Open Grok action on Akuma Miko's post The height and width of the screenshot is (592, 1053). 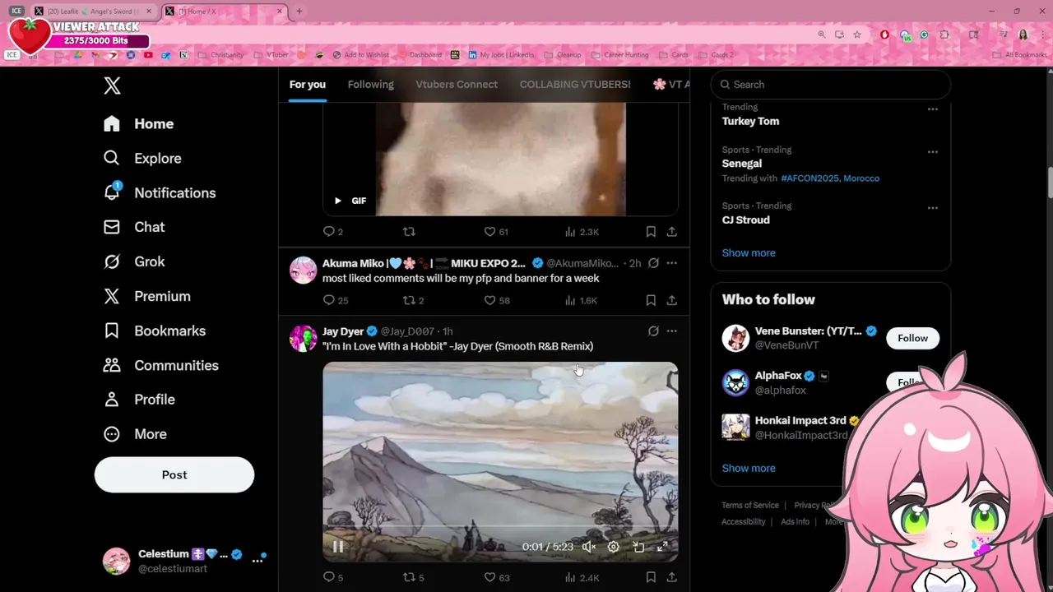tap(653, 263)
